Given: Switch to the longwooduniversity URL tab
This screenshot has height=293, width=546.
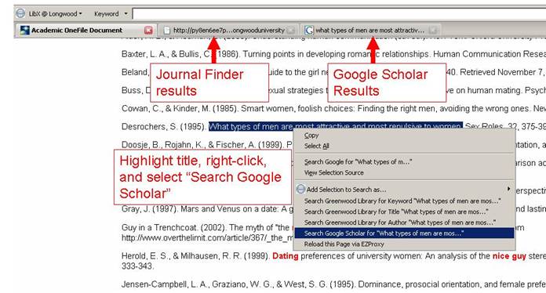Looking at the screenshot, I should (x=228, y=31).
